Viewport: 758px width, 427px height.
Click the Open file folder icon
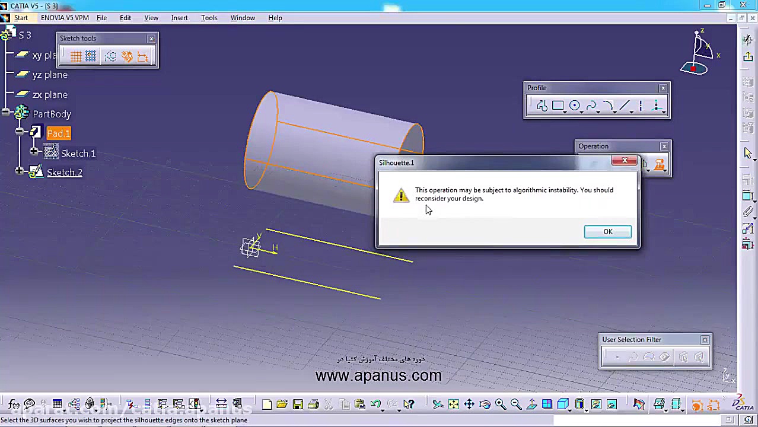pos(282,404)
